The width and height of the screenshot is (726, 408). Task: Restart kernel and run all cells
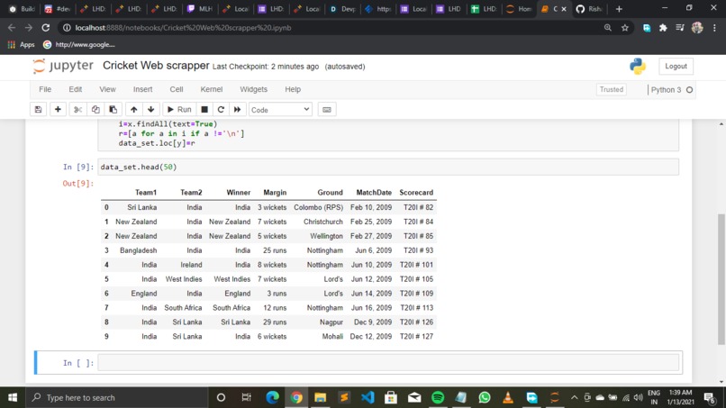(x=238, y=110)
